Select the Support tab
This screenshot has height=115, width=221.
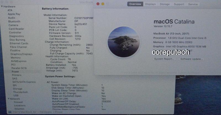[179, 4]
